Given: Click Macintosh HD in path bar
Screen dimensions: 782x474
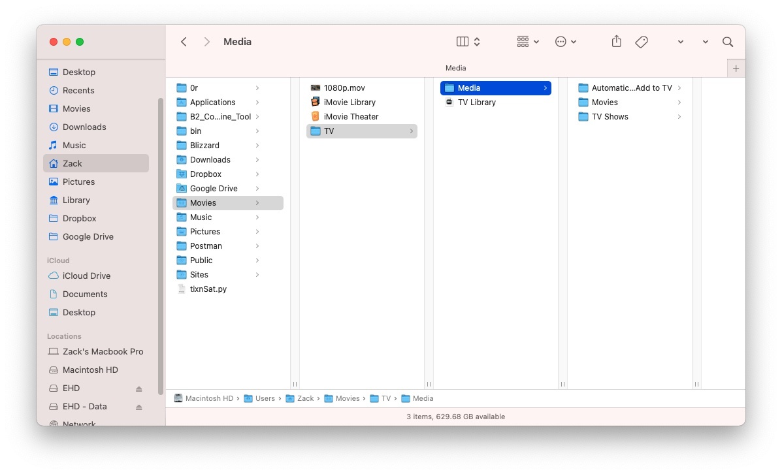Looking at the screenshot, I should point(203,399).
